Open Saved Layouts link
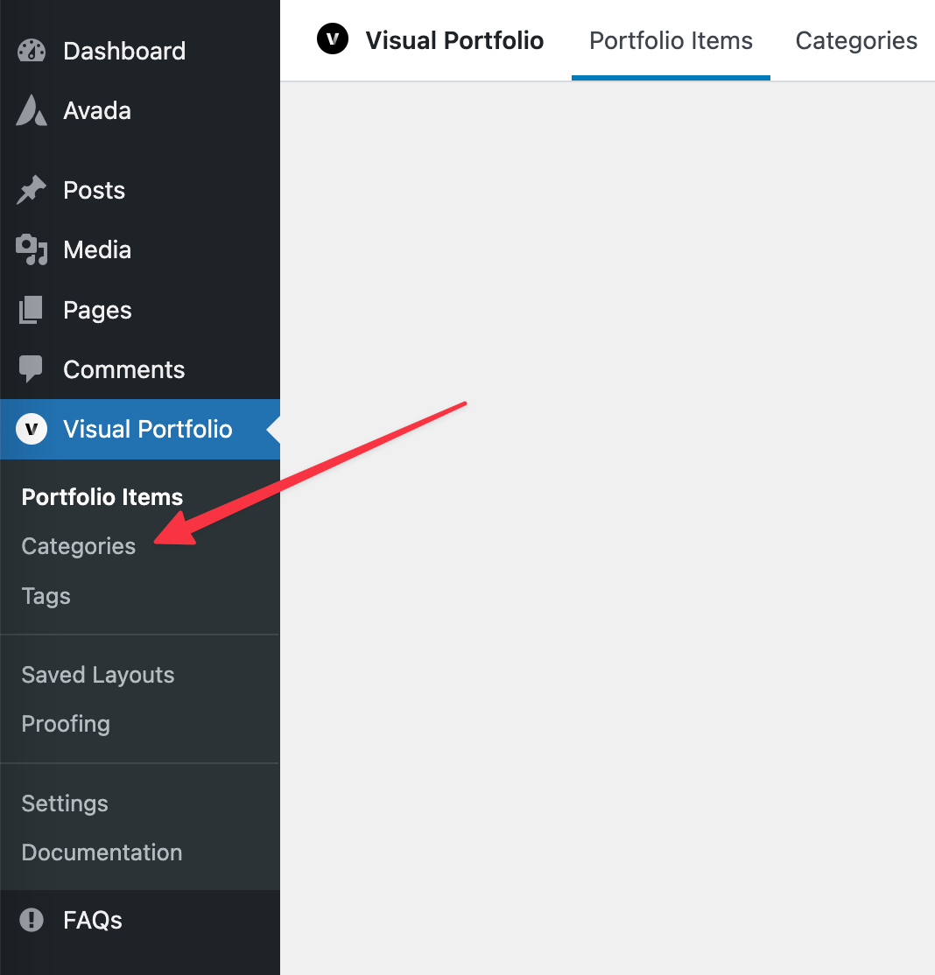The width and height of the screenshot is (935, 975). pos(98,675)
